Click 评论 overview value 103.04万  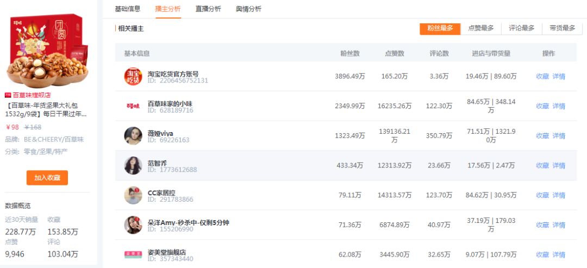tap(63, 254)
